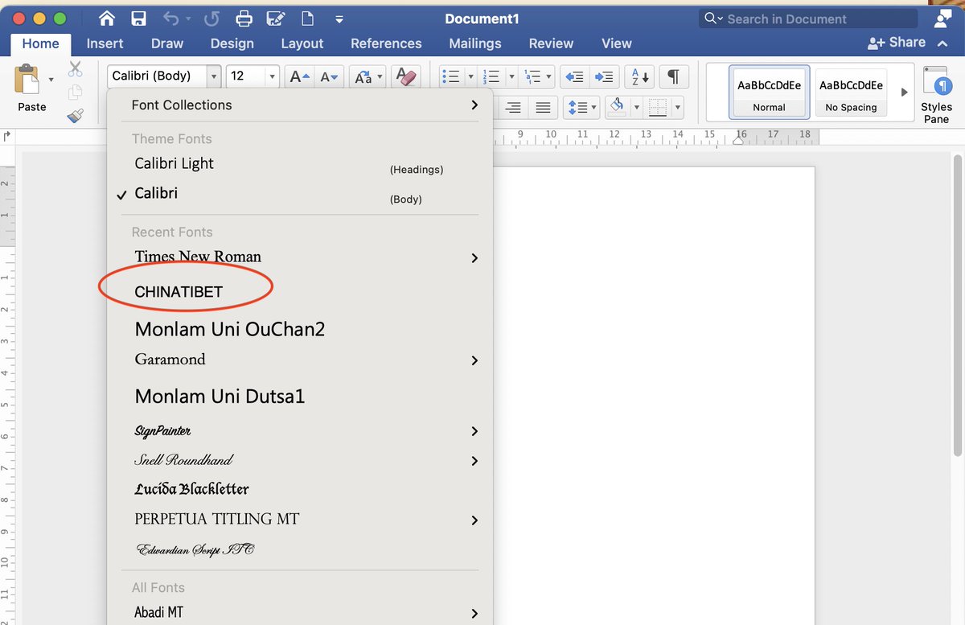The image size is (965, 625).
Task: Undo the last action
Action: click(x=171, y=19)
